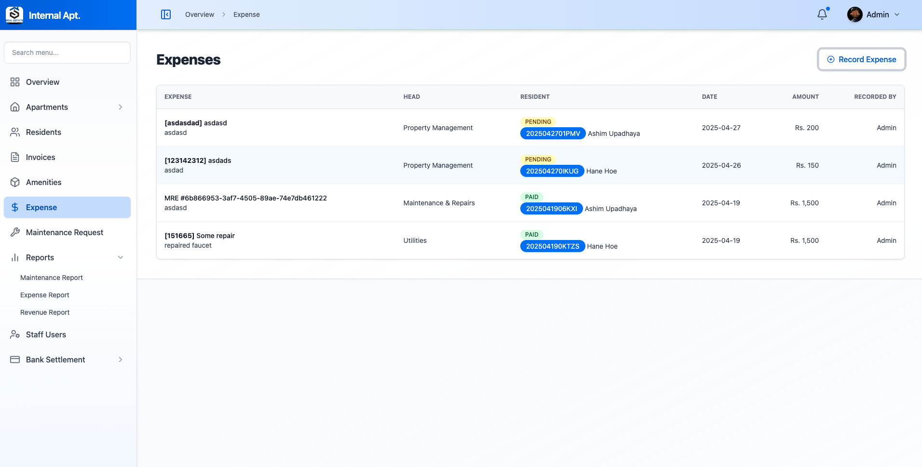Select the Residents people icon
The image size is (922, 467).
tap(14, 132)
